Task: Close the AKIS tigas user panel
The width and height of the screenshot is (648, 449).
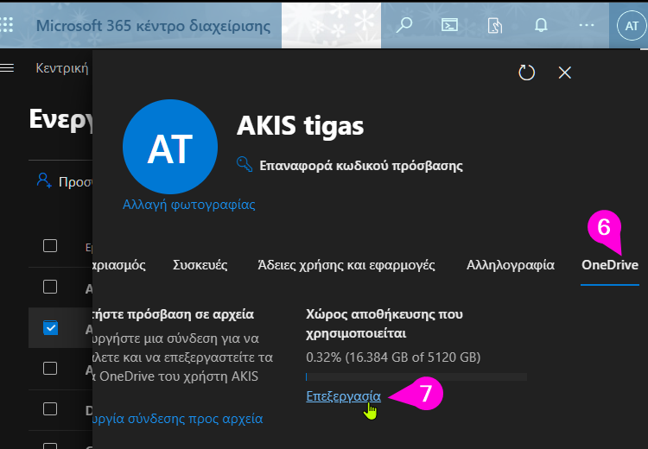Action: (x=564, y=73)
